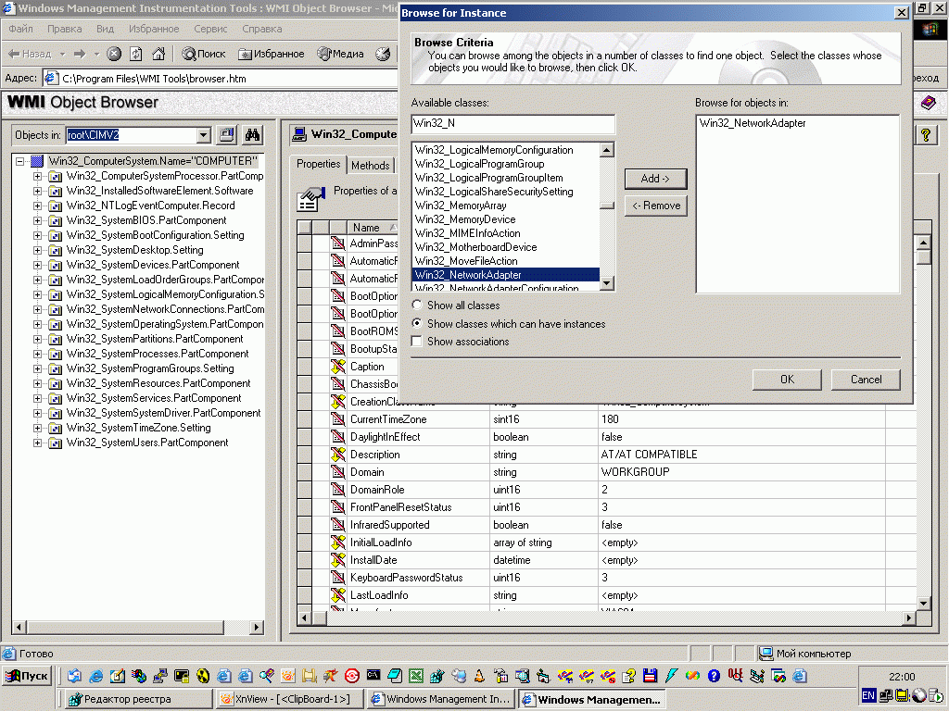
Task: Expand the Win32_SystemServices.PartComponent node
Action: 37,398
